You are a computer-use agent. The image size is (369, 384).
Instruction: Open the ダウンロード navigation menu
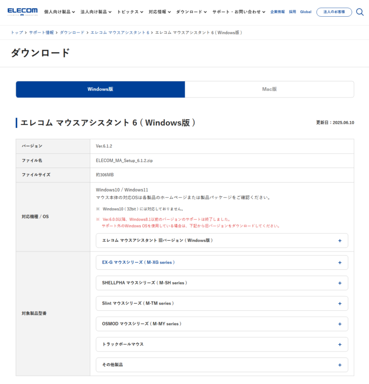coord(192,12)
